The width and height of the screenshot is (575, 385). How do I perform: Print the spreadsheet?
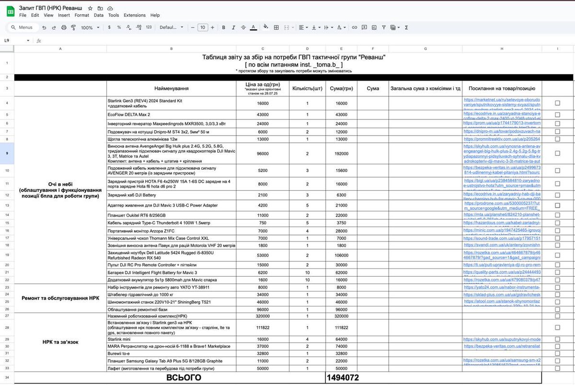tap(63, 28)
